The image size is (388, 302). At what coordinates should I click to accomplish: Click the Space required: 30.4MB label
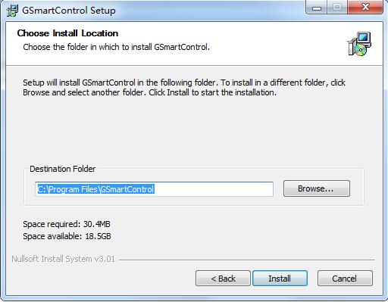[x=67, y=224]
